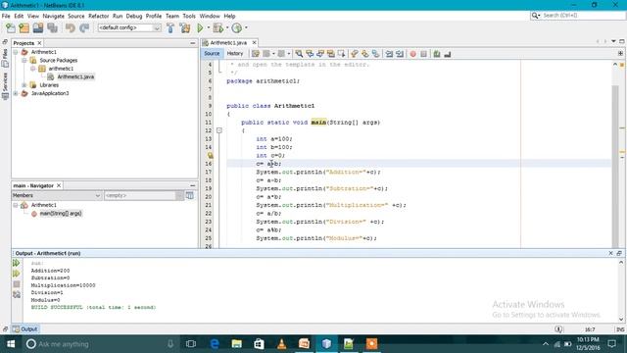Click Previous Bookmark editor icon
The width and height of the screenshot is (627, 353).
(x=355, y=54)
